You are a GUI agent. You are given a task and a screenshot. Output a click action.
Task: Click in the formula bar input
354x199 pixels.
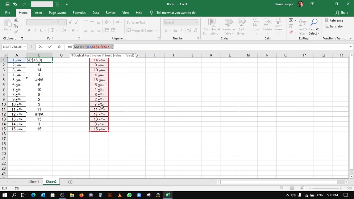(x=207, y=47)
